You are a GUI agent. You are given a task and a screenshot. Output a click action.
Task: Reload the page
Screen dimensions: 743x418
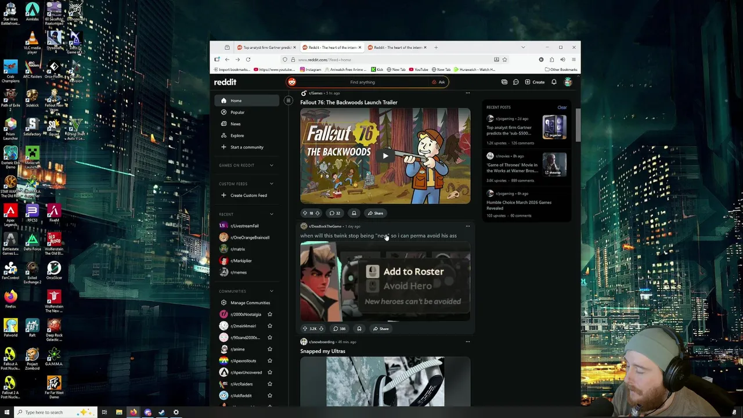248,59
